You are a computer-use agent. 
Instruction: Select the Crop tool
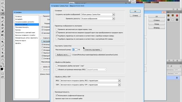[x=3, y=10]
